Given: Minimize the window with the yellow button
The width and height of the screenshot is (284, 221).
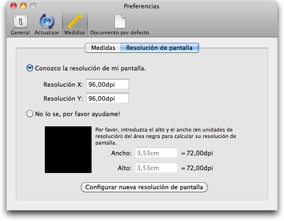Looking at the screenshot, I should [x=23, y=6].
